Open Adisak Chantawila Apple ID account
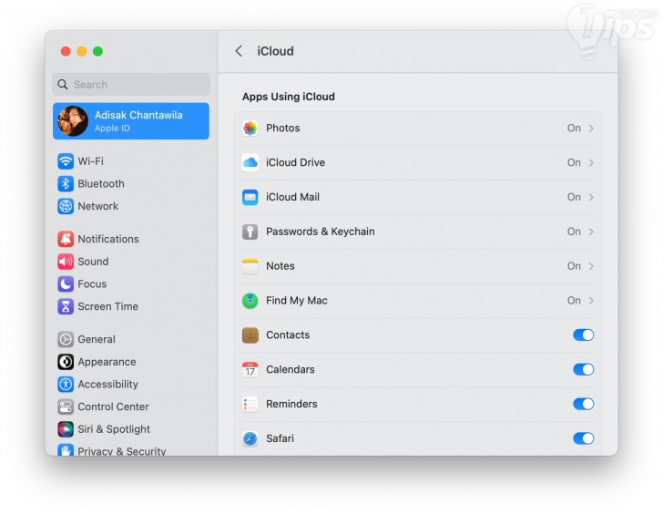 pyautogui.click(x=131, y=121)
